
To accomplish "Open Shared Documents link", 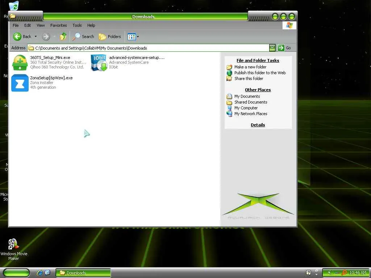I will click(251, 102).
